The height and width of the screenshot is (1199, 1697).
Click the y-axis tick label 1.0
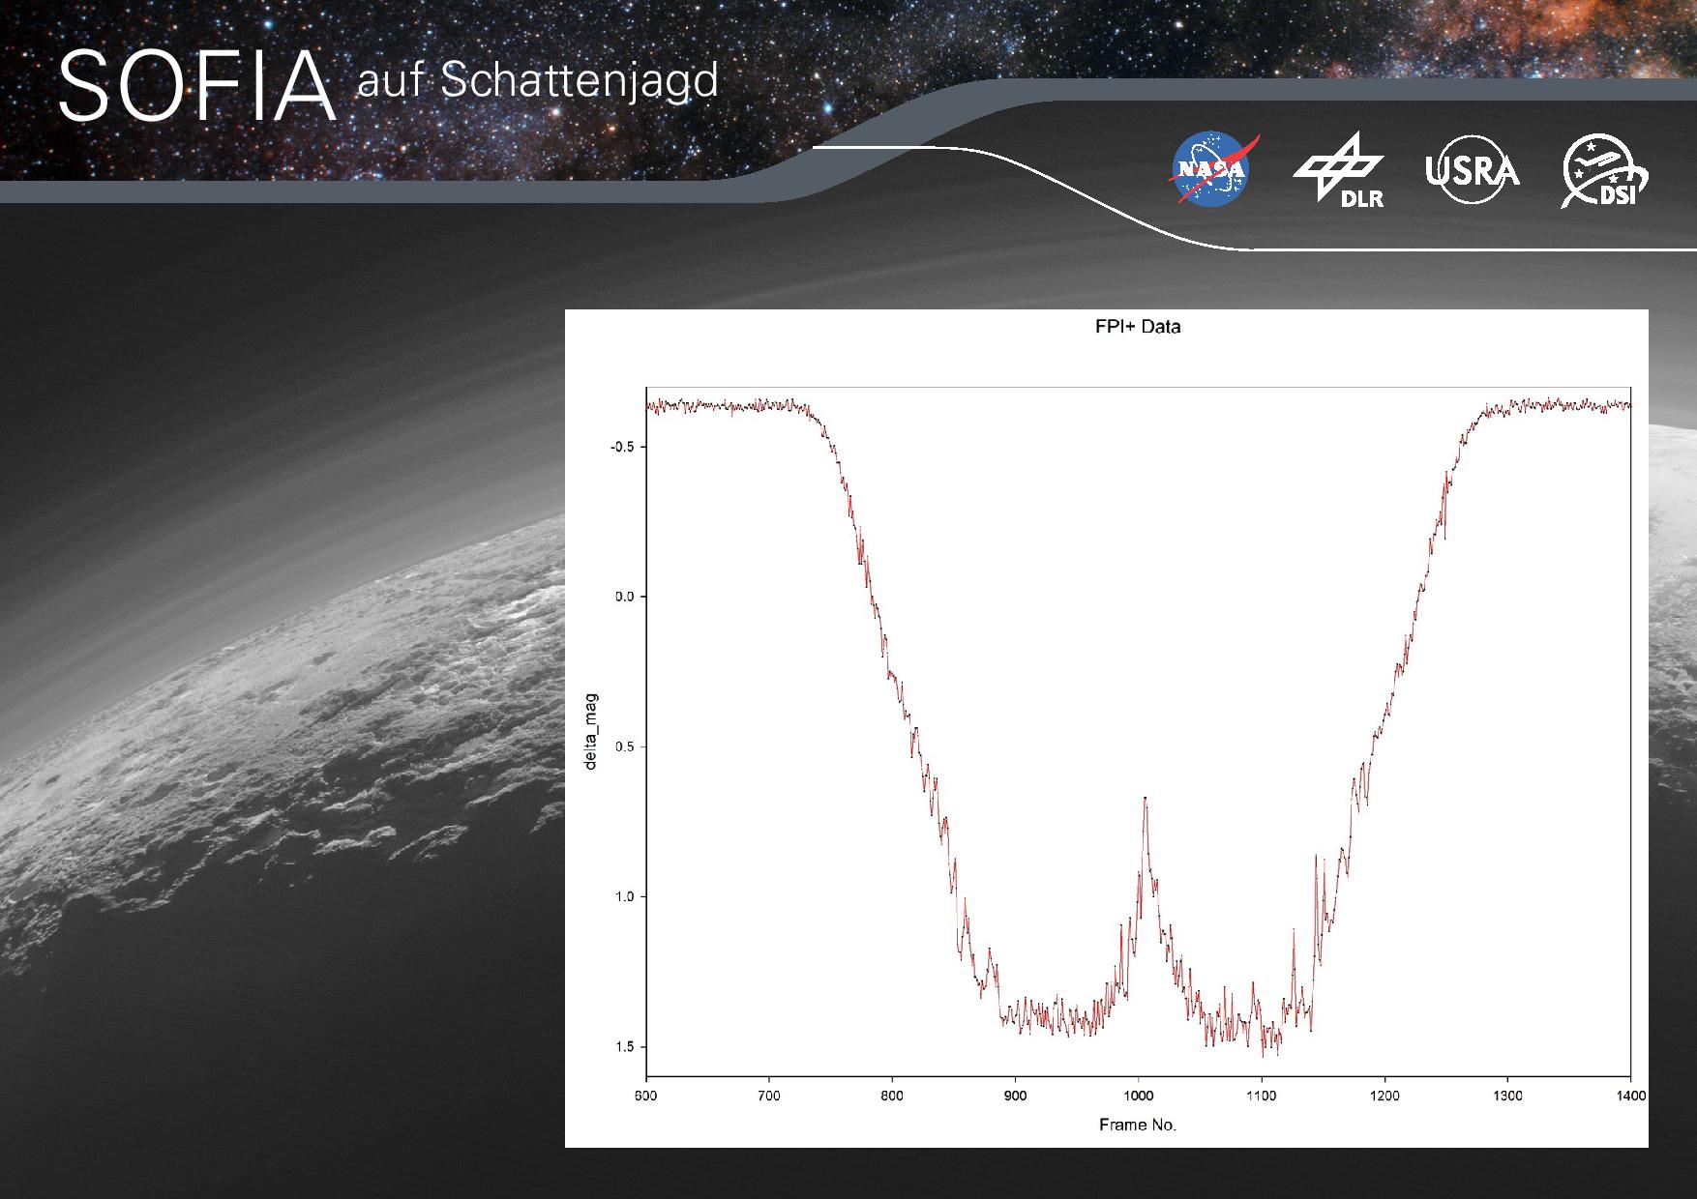(x=624, y=896)
